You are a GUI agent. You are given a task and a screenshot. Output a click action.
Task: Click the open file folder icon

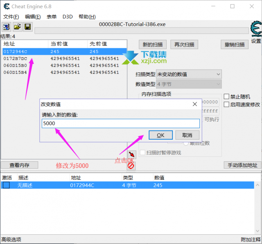click(x=17, y=27)
